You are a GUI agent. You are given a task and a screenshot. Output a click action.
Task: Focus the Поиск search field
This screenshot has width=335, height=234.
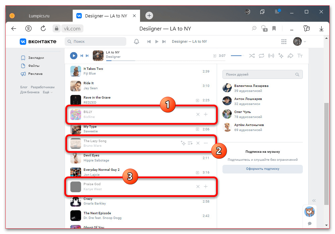click(95, 41)
